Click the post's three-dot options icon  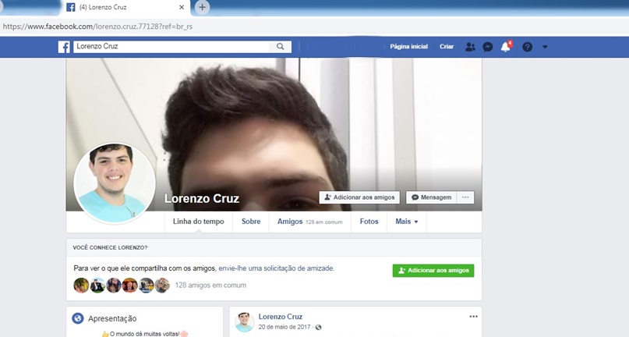472,316
